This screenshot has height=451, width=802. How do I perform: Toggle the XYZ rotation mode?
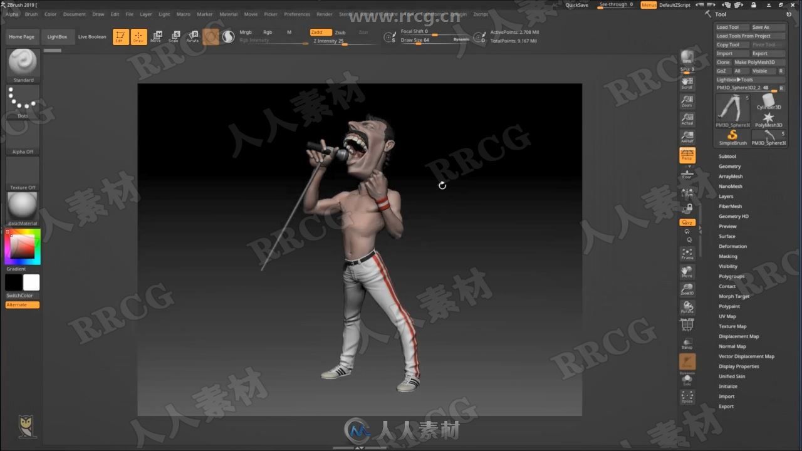pyautogui.click(x=687, y=222)
